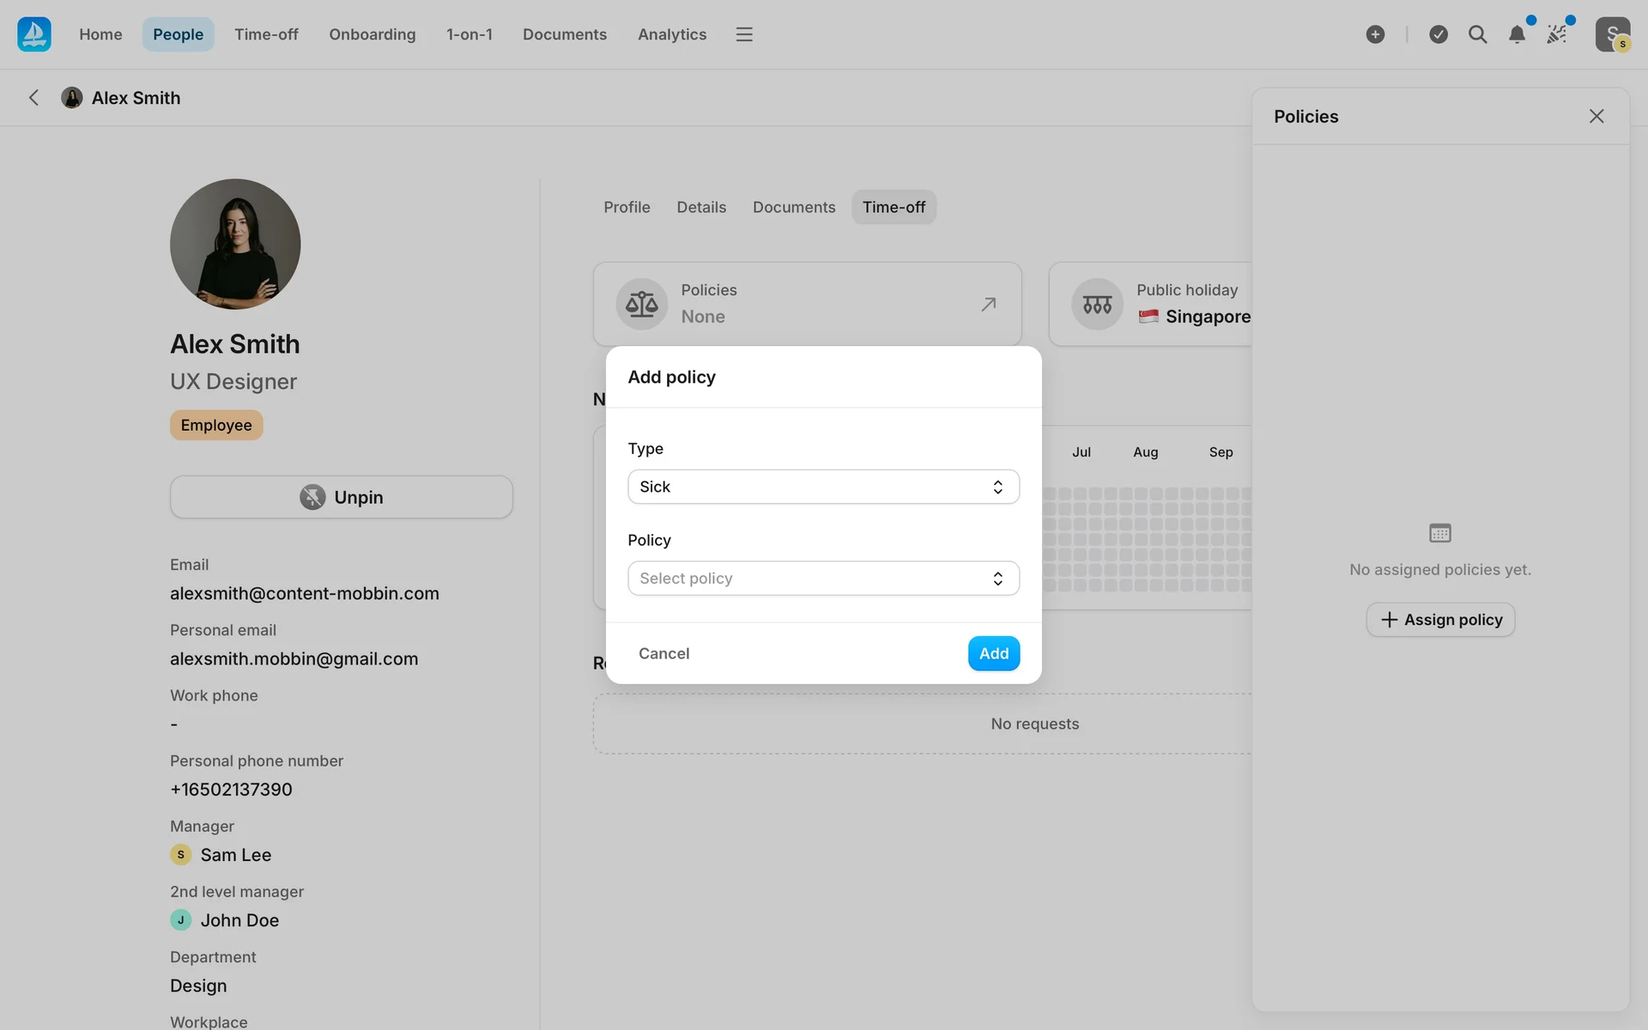Screen dimensions: 1648x1030
Task: Open the checkmark tasks icon
Action: click(1439, 34)
